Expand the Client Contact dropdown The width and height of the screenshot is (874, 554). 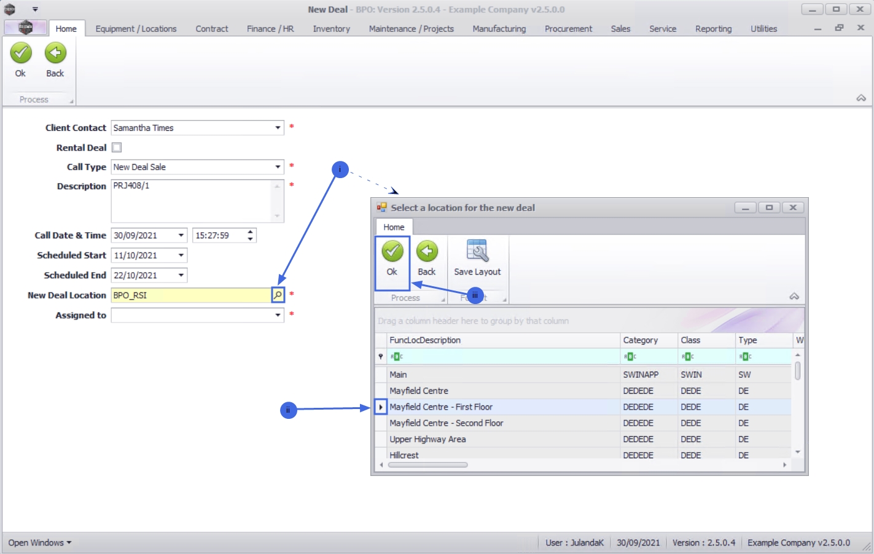pyautogui.click(x=278, y=128)
